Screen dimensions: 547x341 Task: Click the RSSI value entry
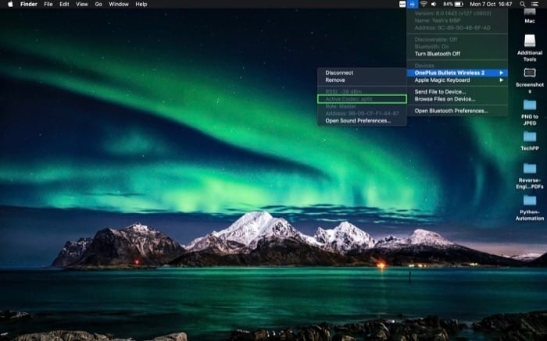(362, 91)
